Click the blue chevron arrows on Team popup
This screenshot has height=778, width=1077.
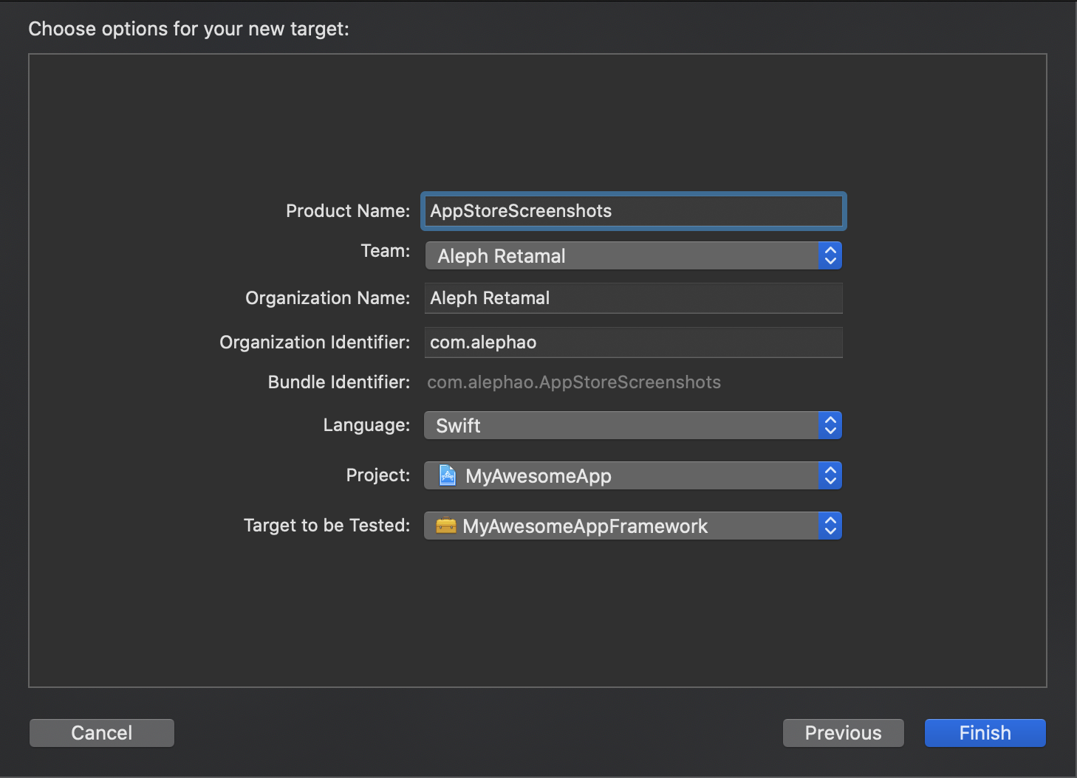830,256
